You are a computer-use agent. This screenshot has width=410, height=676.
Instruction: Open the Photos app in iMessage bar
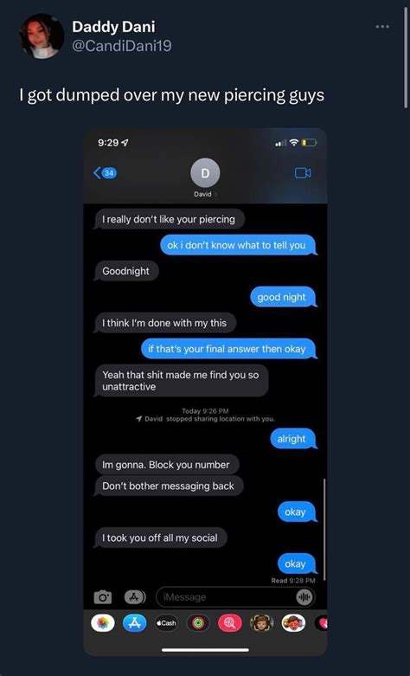click(x=102, y=623)
